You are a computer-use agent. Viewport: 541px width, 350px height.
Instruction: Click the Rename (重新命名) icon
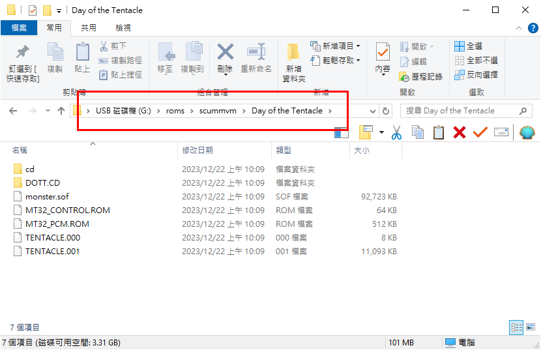(x=256, y=51)
